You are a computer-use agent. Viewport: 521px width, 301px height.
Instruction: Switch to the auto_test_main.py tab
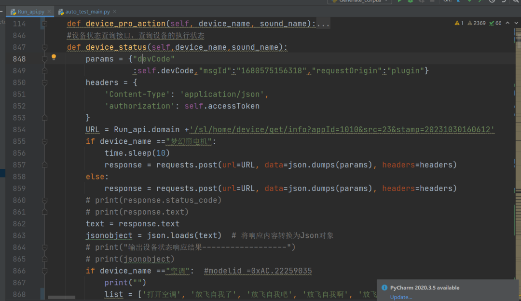click(x=87, y=12)
